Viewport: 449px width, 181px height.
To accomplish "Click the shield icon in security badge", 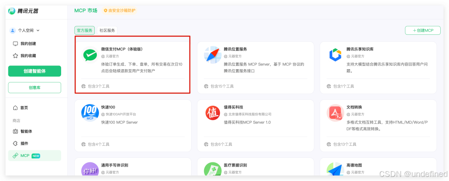I will click(106, 11).
